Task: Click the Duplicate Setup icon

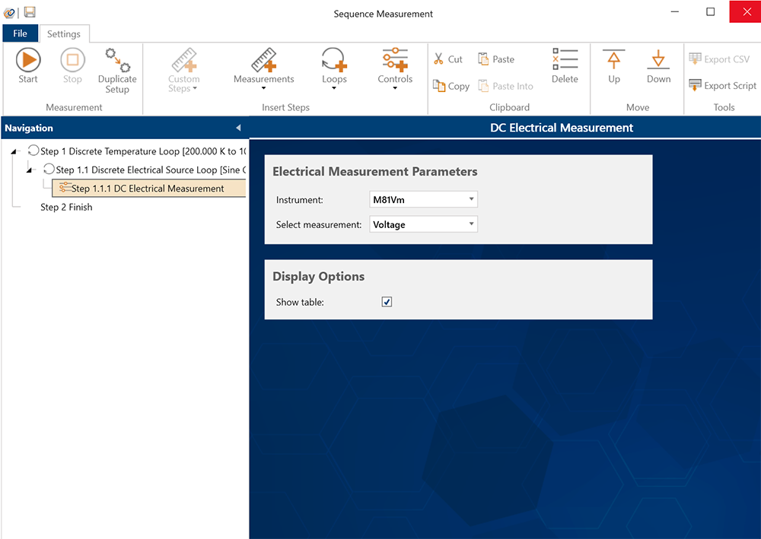Action: (117, 61)
